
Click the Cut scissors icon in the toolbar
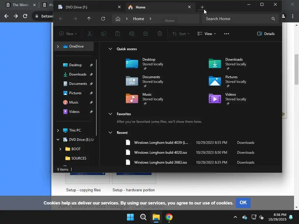(x=89, y=34)
